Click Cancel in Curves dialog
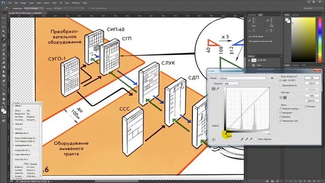This screenshot has width=325, height=183. click(x=312, y=83)
